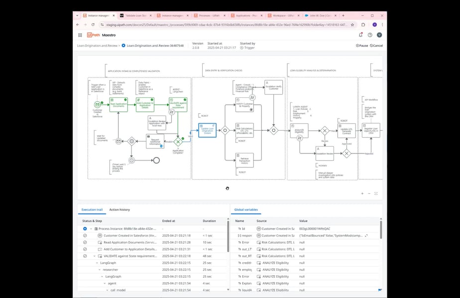Image resolution: width=460 pixels, height=298 pixels.
Task: Select Retrieve Transaction History node
Action: tap(244, 160)
